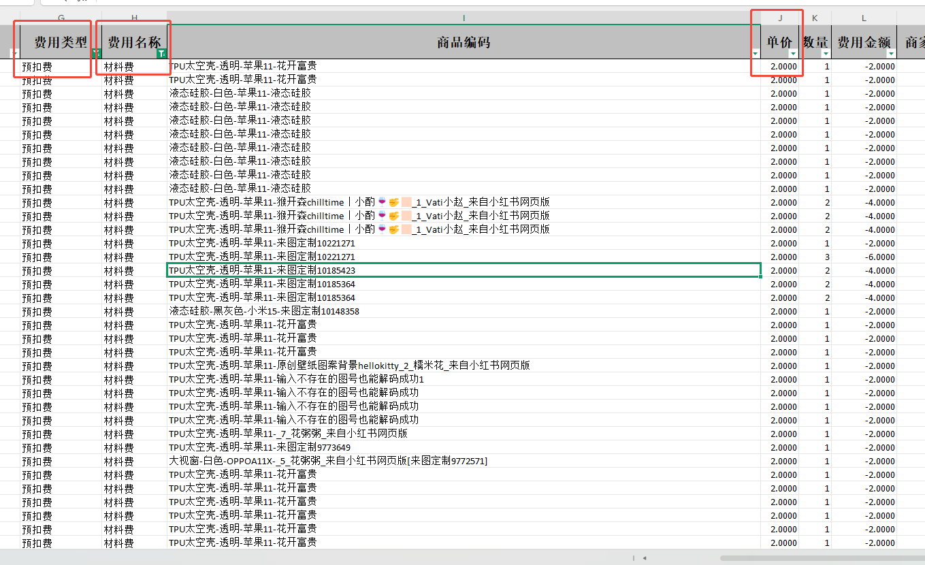Click the amount cell showing -6.0000
The width and height of the screenshot is (925, 565).
864,257
